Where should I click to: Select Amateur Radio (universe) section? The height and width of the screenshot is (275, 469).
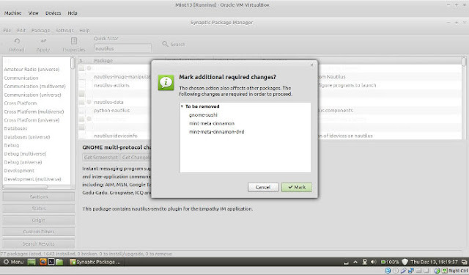pyautogui.click(x=32, y=70)
